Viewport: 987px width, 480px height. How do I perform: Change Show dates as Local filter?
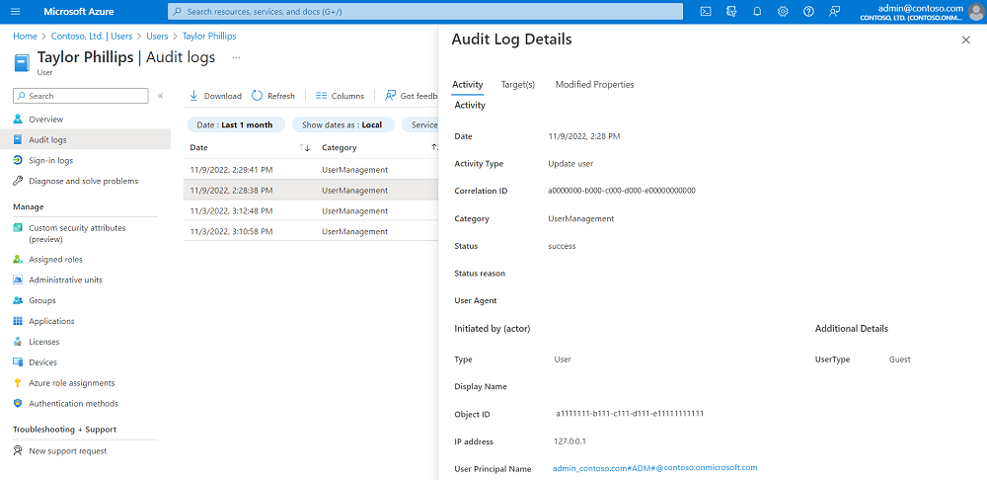(x=343, y=124)
